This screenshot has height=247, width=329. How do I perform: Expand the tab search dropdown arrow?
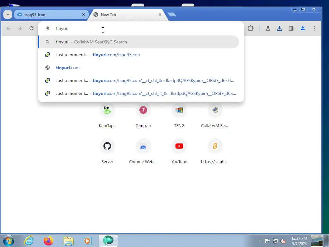[8, 14]
